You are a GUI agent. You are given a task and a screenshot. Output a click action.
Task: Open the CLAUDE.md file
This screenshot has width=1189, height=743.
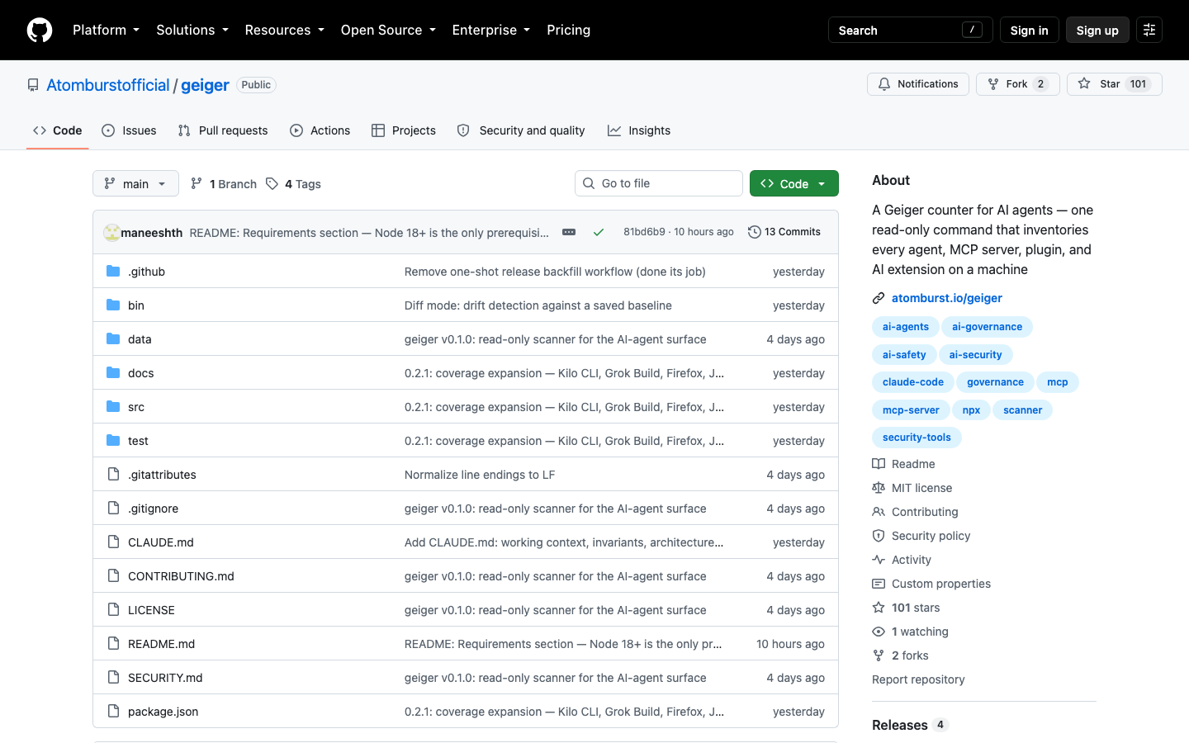[161, 542]
